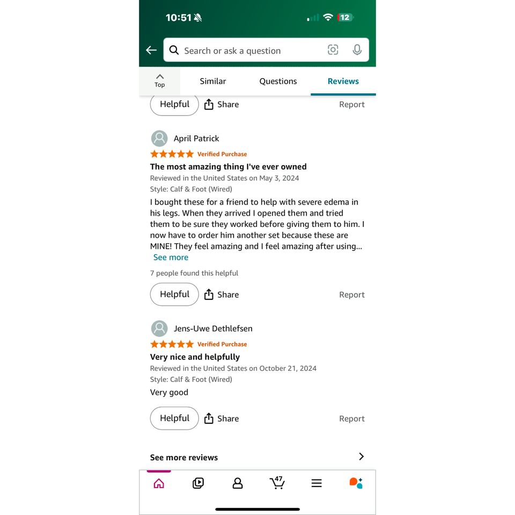Open the shopping cart with 47 items
Image resolution: width=515 pixels, height=515 pixels.
[277, 483]
